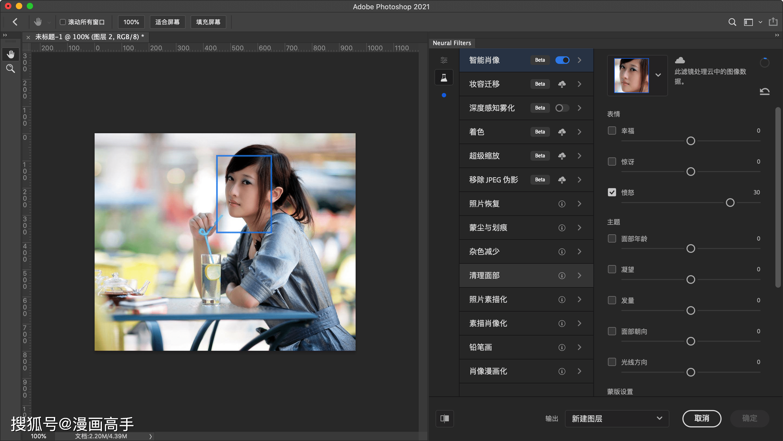The width and height of the screenshot is (783, 441).
Task: Download the 移除 JPEG 伪影 filter from cloud
Action: pyautogui.click(x=562, y=180)
